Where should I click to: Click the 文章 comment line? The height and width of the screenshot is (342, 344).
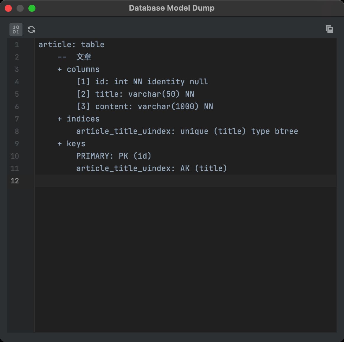coord(84,57)
